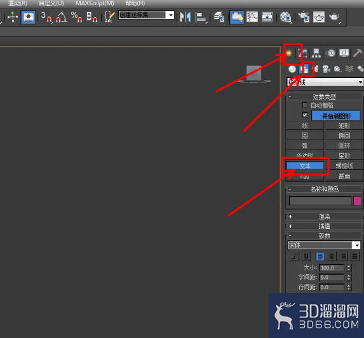Enable the 自动栅格 checkbox
This screenshot has height=338, width=364.
click(304, 105)
